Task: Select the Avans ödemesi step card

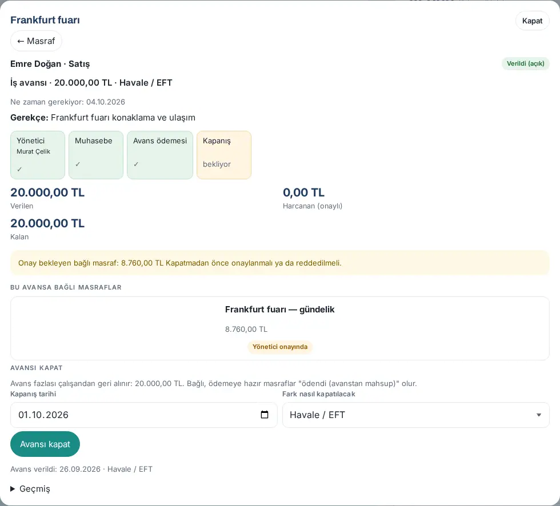Action: coord(160,155)
